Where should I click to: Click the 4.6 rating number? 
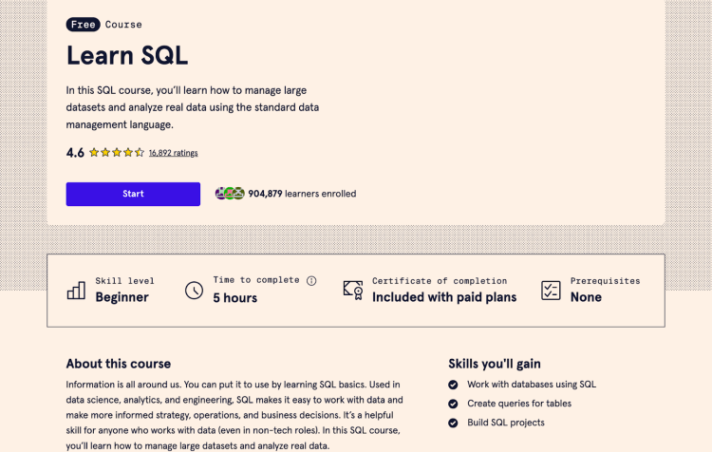point(75,153)
